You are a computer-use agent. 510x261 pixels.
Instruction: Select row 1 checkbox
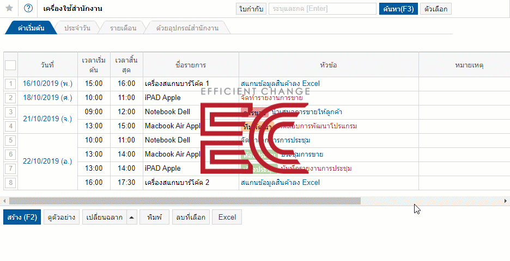click(10, 84)
